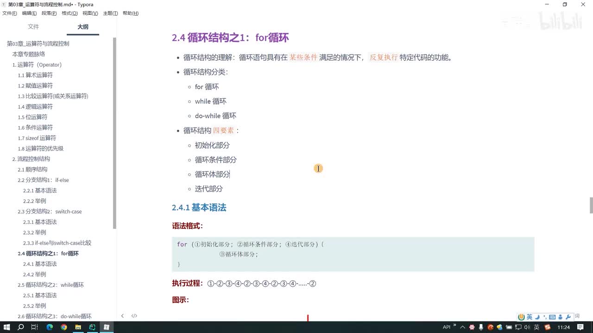Click the IME user account icon

pos(561,317)
